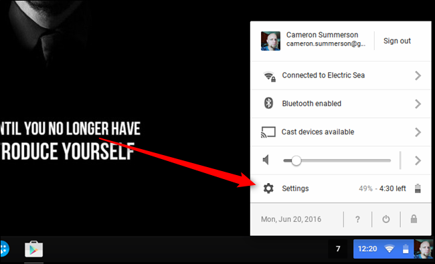Open Settings via the gear icon

[268, 188]
